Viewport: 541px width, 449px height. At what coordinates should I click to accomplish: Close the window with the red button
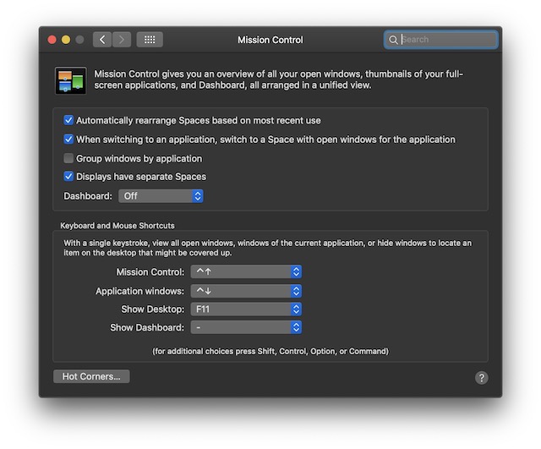52,40
